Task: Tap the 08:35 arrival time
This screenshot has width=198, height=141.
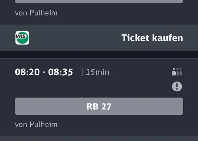Action: coord(61,72)
